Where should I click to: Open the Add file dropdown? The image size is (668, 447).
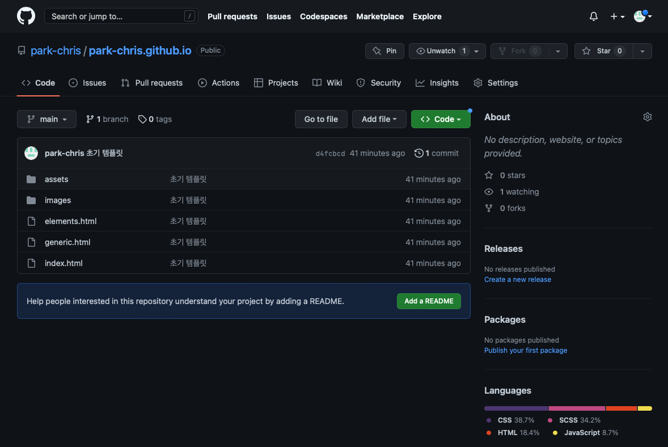(379, 119)
